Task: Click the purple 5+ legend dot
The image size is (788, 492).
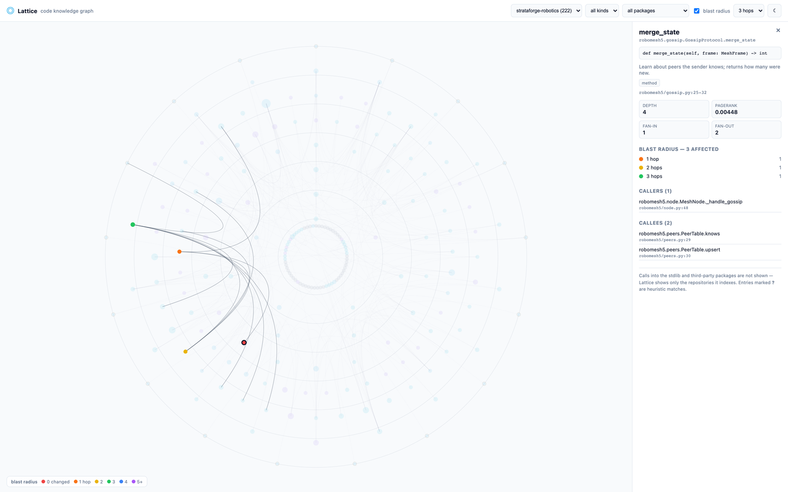Action: point(134,482)
